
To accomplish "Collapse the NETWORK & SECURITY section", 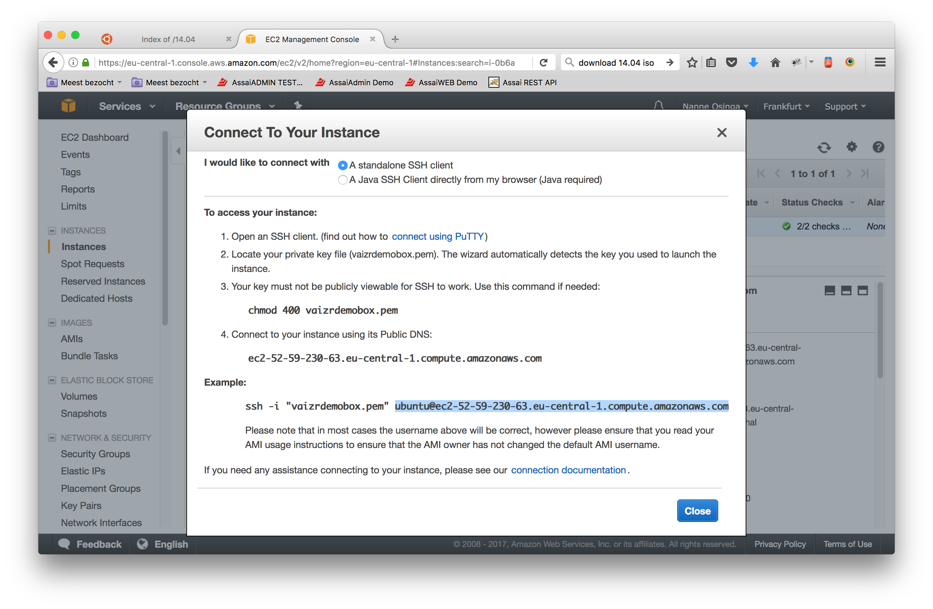I will point(52,438).
